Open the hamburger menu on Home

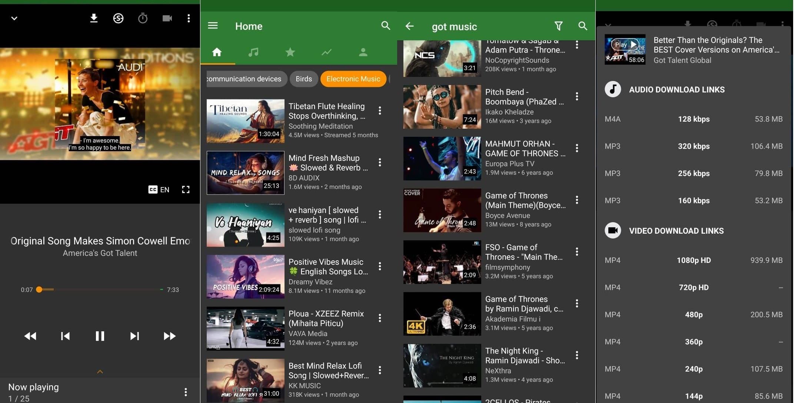(x=213, y=26)
